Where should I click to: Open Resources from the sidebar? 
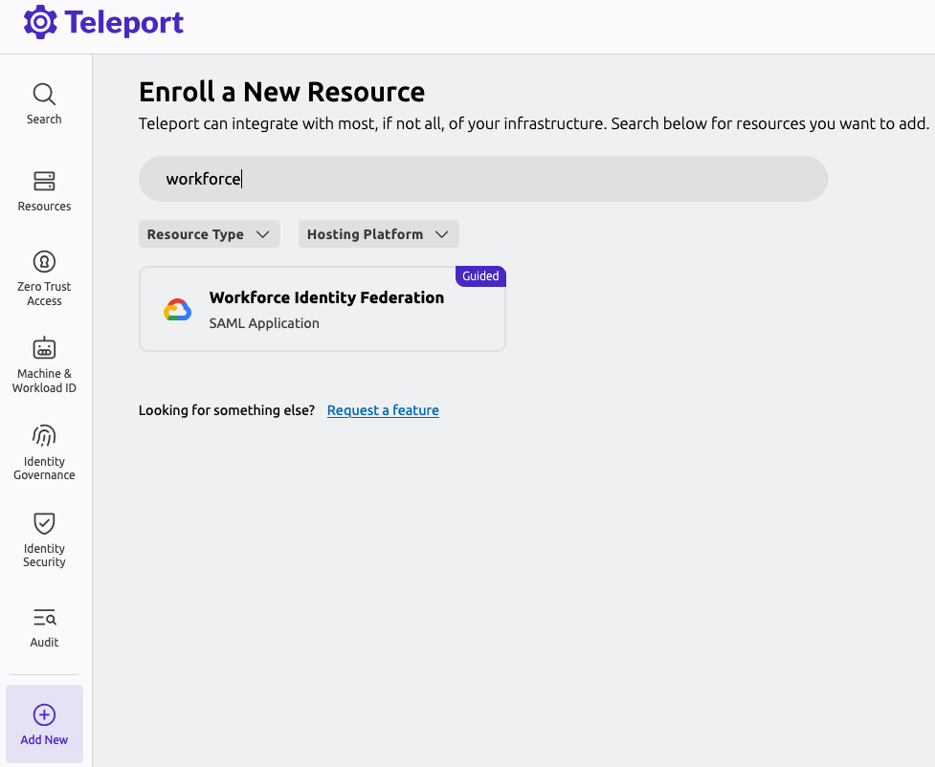[44, 182]
